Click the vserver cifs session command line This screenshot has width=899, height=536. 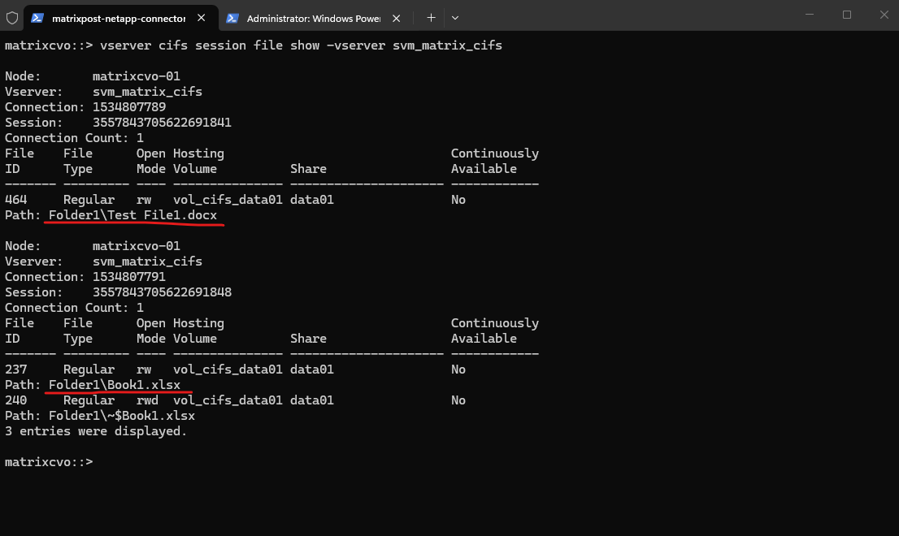301,45
